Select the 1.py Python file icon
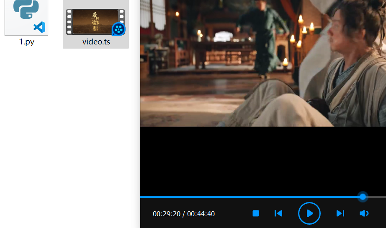Screen dimensions: 386x228 (26, 17)
